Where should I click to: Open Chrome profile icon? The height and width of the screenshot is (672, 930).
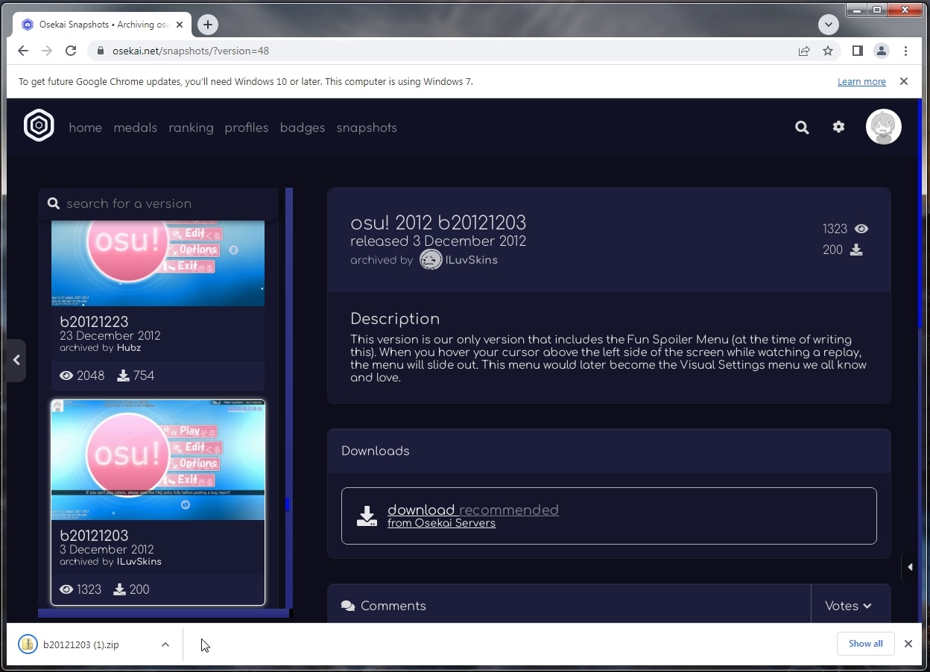pyautogui.click(x=882, y=51)
